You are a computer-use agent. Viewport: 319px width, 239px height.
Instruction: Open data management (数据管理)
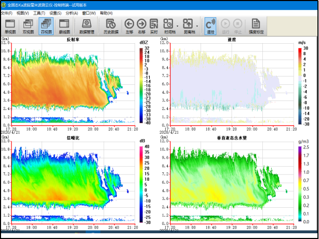pyautogui.click(x=87, y=27)
